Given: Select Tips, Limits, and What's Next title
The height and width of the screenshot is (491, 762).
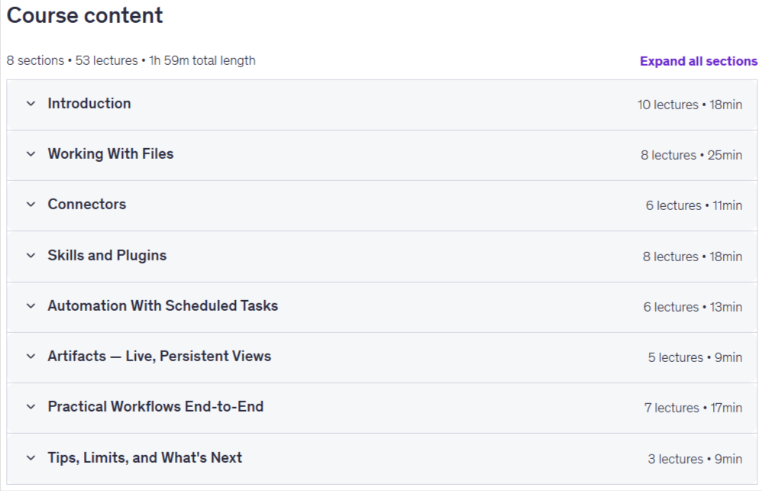Looking at the screenshot, I should coord(145,458).
